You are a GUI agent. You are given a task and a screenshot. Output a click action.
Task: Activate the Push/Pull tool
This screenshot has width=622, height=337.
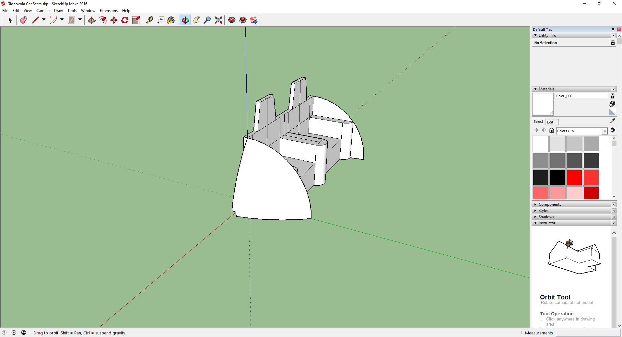(92, 20)
